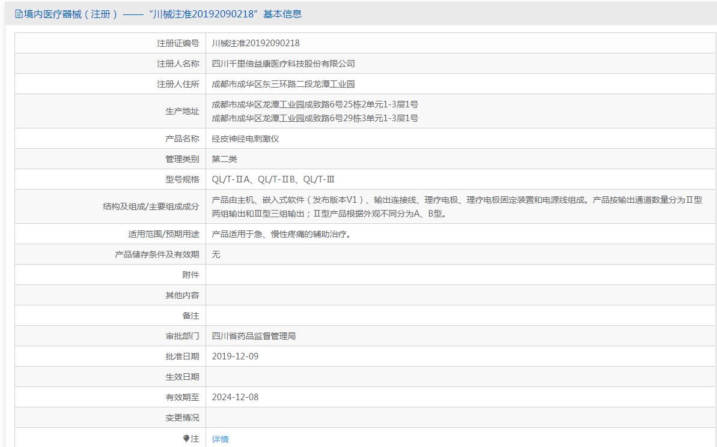Click the 注册人名称 label
The image size is (717, 447).
pyautogui.click(x=178, y=64)
